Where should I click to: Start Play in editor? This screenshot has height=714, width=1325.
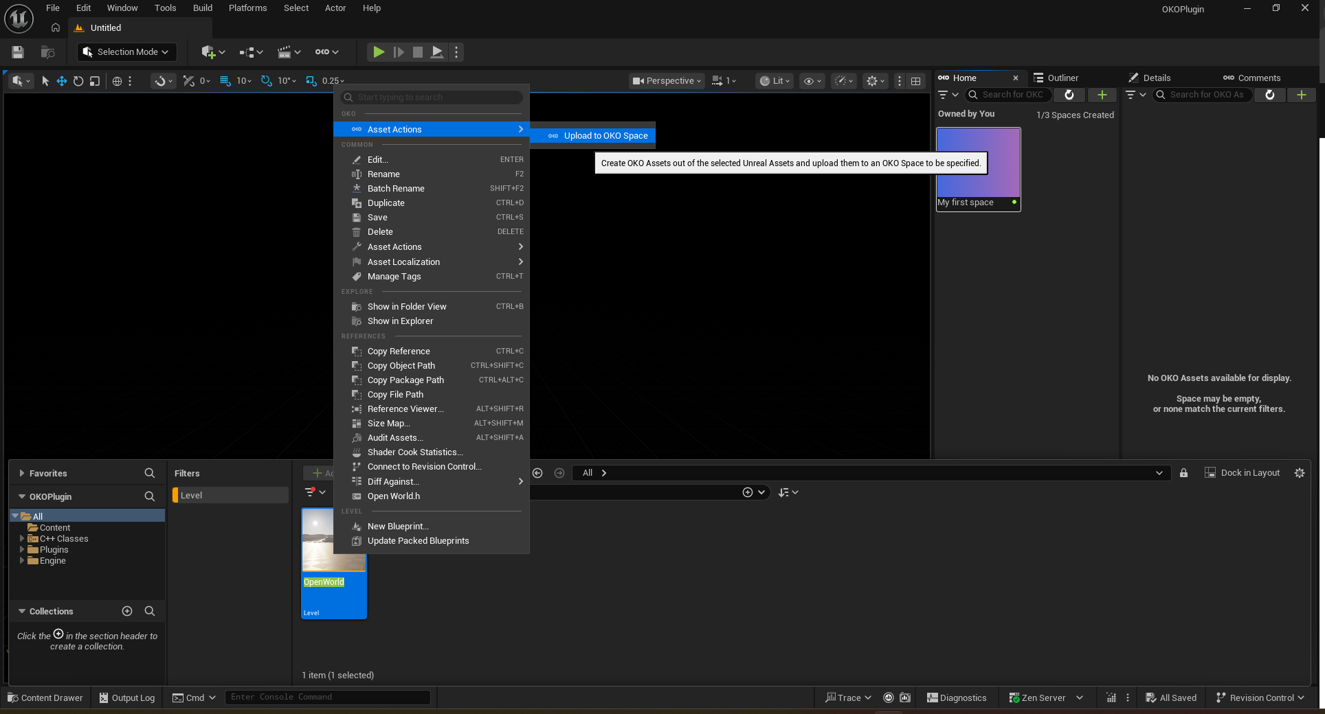[x=378, y=52]
